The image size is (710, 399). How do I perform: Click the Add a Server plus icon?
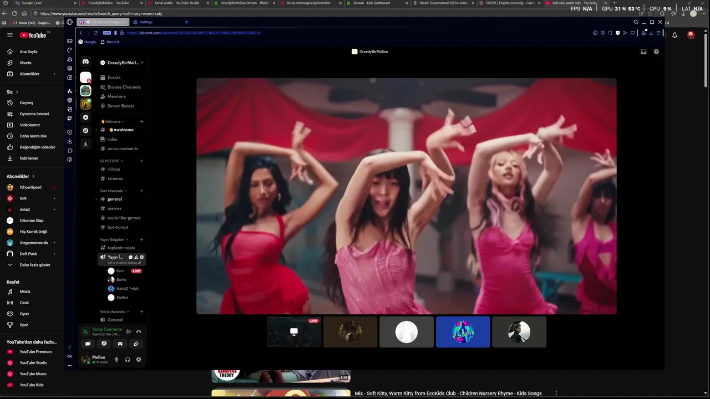coord(85,117)
